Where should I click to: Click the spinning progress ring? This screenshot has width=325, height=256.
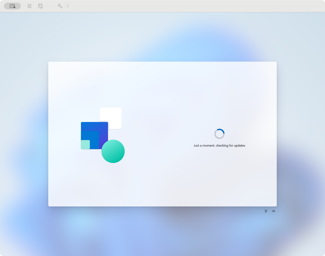point(219,134)
